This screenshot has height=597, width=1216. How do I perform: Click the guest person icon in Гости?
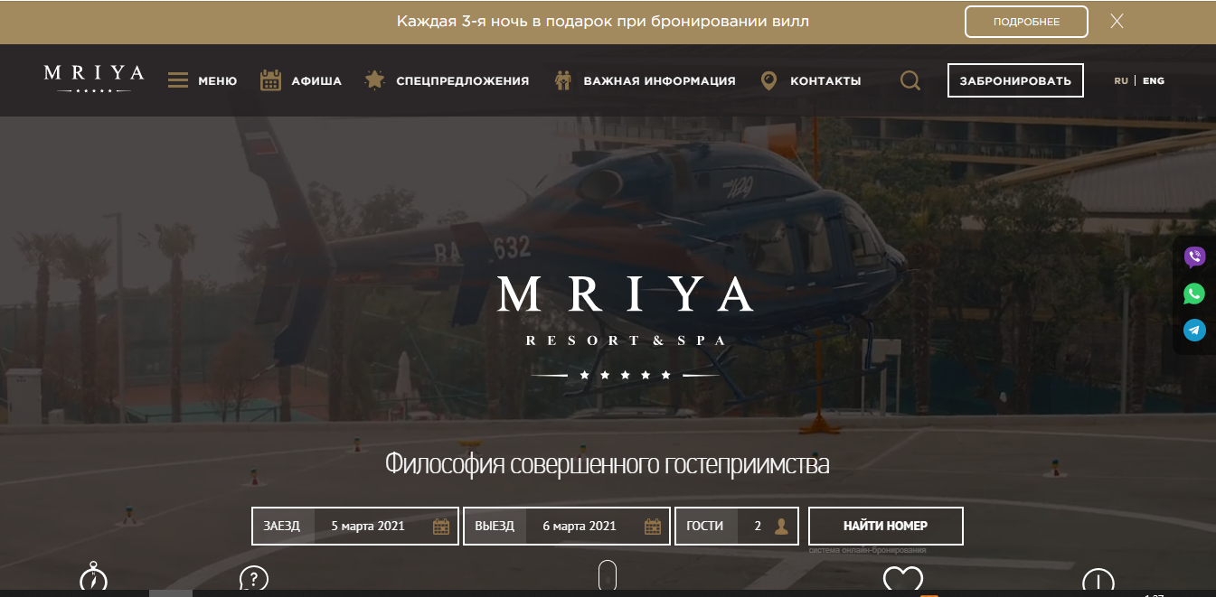click(x=782, y=527)
